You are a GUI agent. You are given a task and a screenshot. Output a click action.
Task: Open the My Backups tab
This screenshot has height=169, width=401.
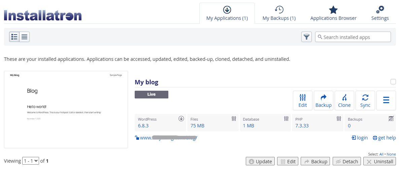(279, 13)
